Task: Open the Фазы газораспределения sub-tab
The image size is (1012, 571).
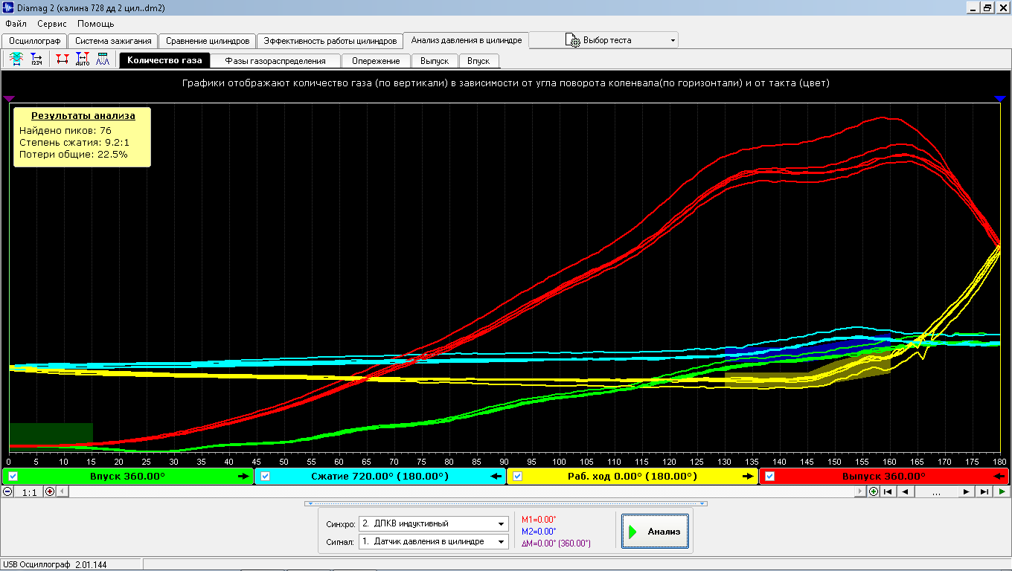Action: pyautogui.click(x=275, y=61)
